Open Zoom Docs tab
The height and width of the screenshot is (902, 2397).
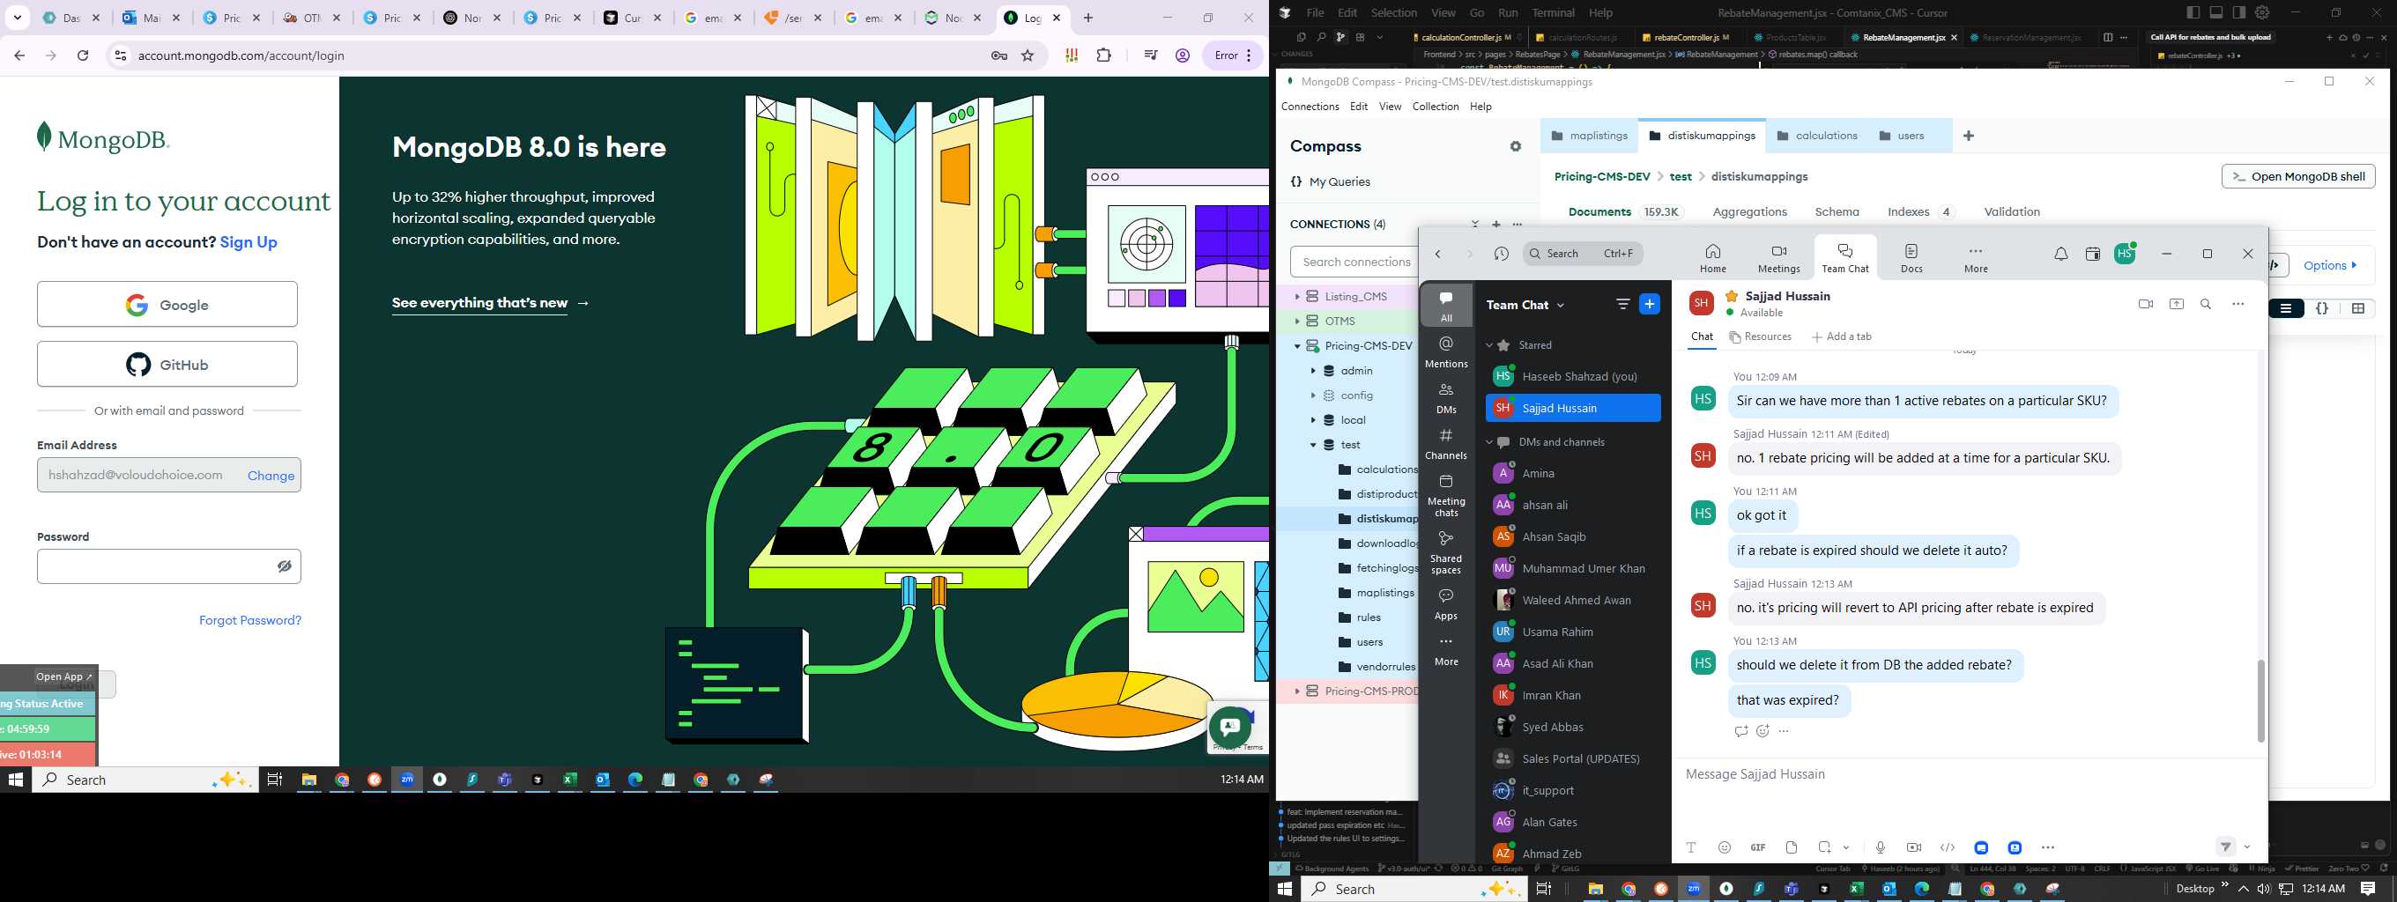tap(1911, 257)
